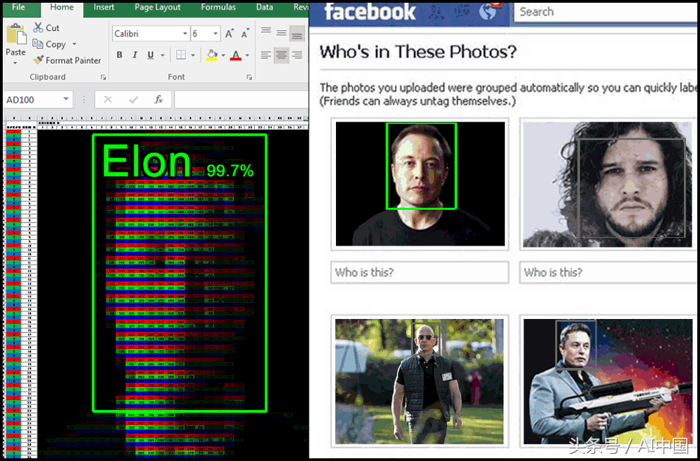Toggle Bold formatting

[119, 55]
